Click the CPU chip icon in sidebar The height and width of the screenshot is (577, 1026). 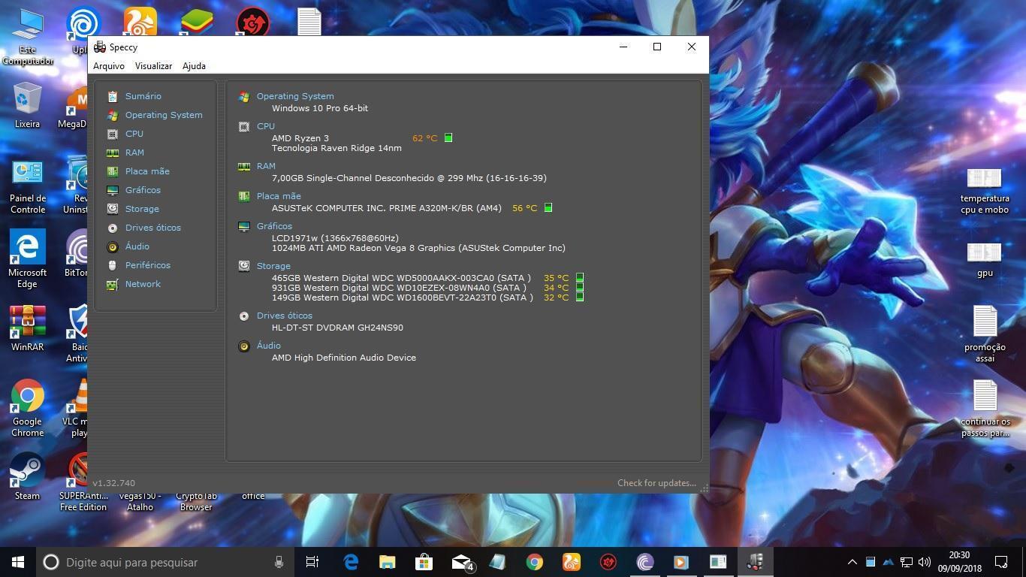tap(113, 134)
